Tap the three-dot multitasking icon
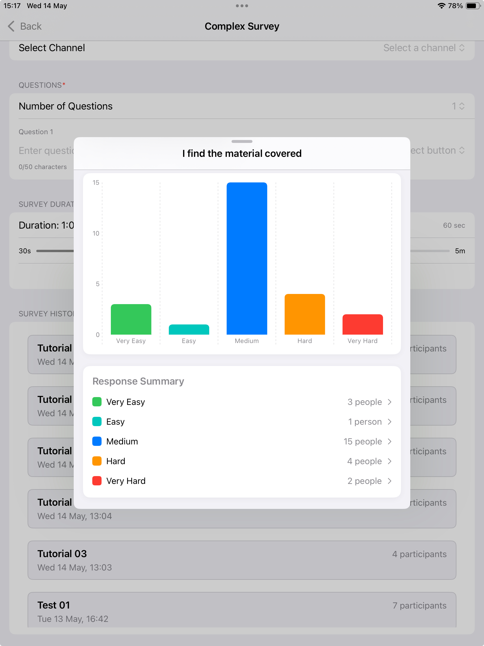Image resolution: width=484 pixels, height=646 pixels. click(242, 6)
